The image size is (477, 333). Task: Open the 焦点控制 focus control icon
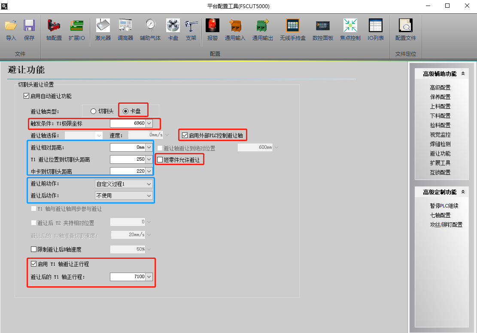pyautogui.click(x=350, y=26)
